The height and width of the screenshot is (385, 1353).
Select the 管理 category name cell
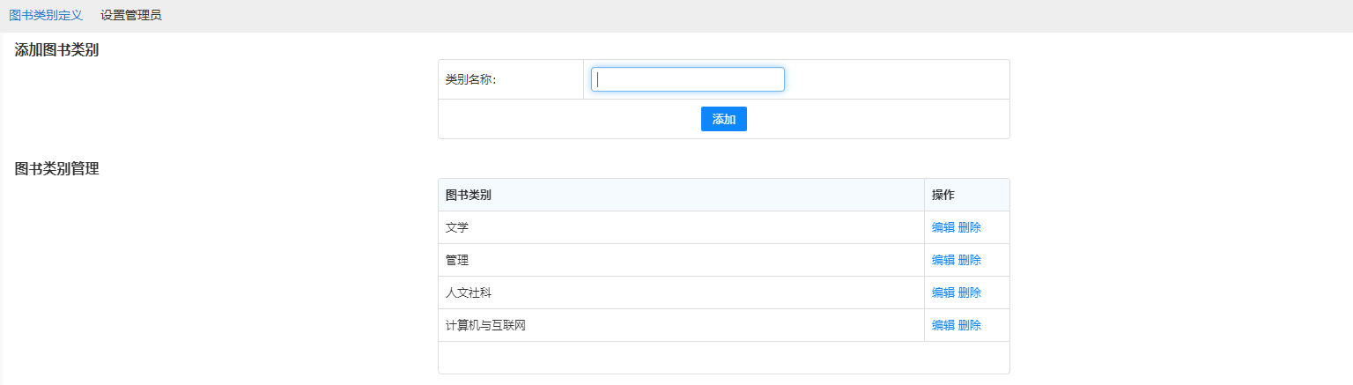click(x=457, y=260)
